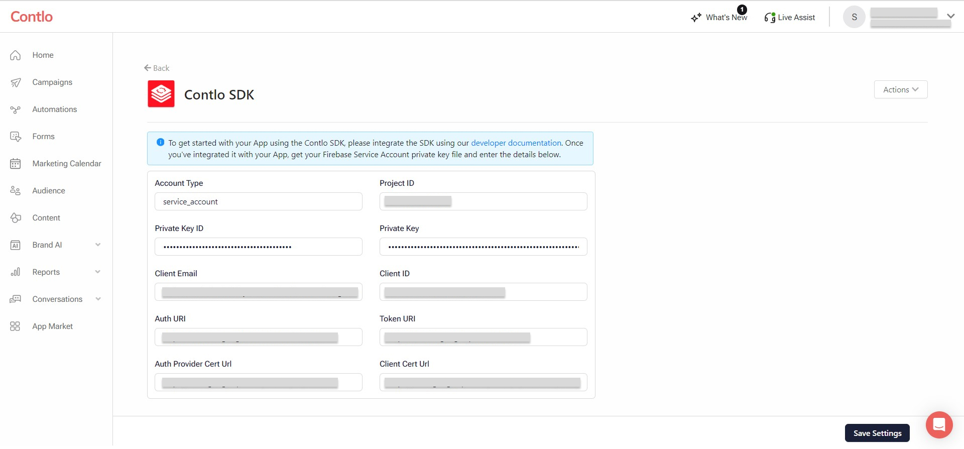The image size is (964, 449).
Task: Click the Auth Provider Cert Url field
Action: pyautogui.click(x=259, y=382)
